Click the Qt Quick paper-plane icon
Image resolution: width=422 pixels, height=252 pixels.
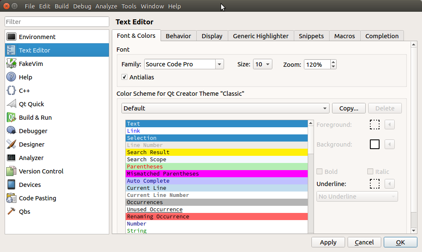pyautogui.click(x=11, y=104)
